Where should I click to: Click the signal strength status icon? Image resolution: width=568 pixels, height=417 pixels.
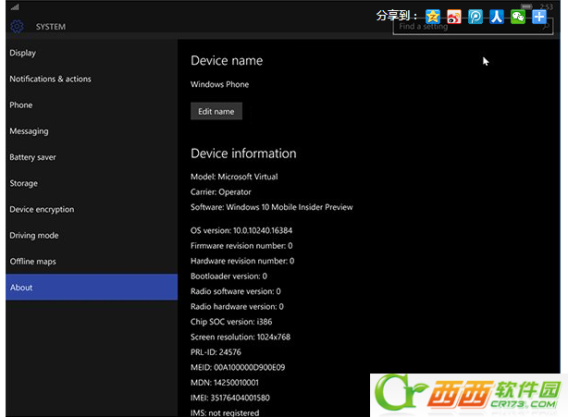(x=15, y=6)
